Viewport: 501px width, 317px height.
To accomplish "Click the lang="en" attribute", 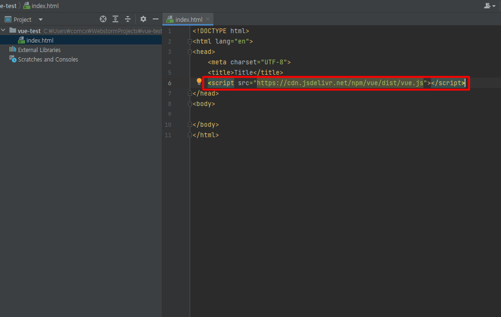I will pyautogui.click(x=232, y=42).
